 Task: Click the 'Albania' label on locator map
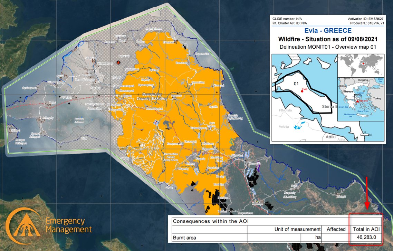coord(343,86)
